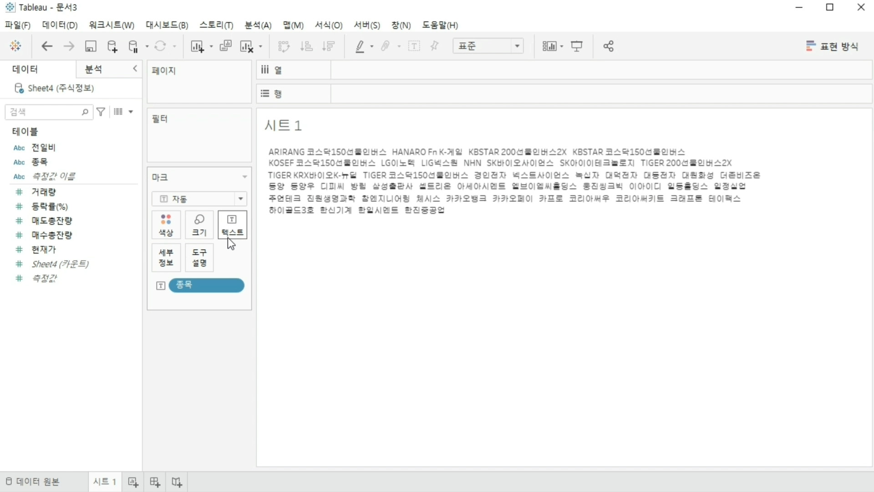Click the duplicate sheet icon
This screenshot has width=874, height=492.
pyautogui.click(x=225, y=46)
